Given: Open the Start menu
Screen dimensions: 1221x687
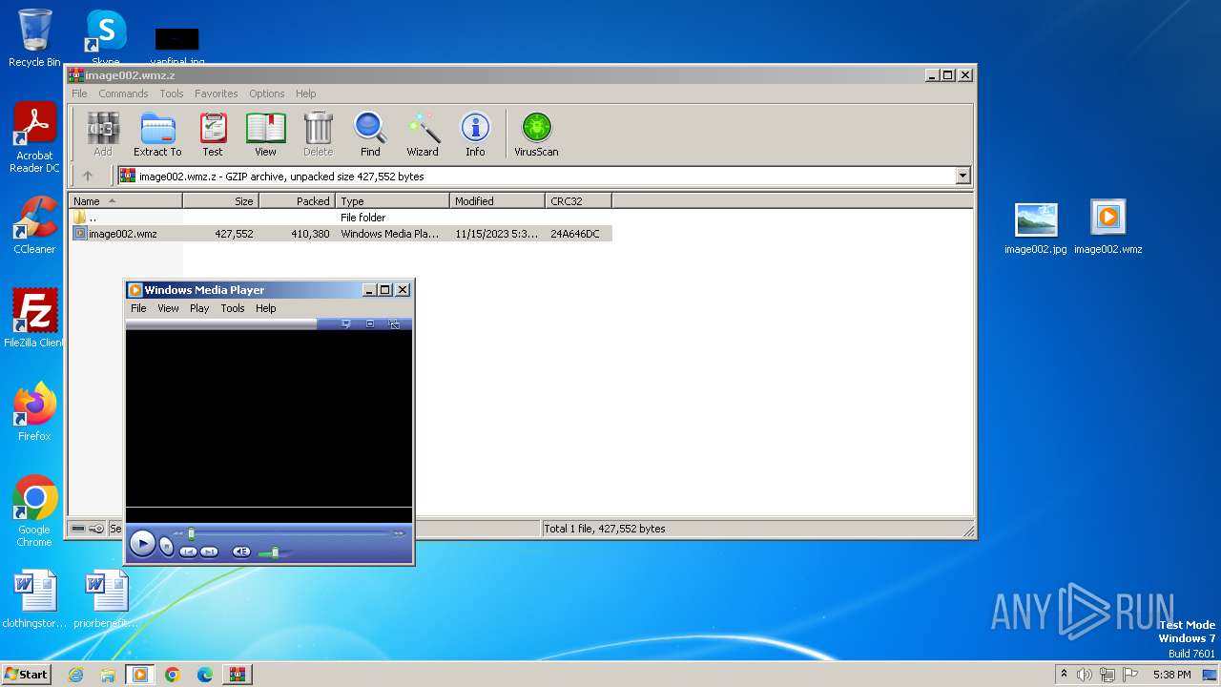Looking at the screenshot, I should click(x=26, y=674).
